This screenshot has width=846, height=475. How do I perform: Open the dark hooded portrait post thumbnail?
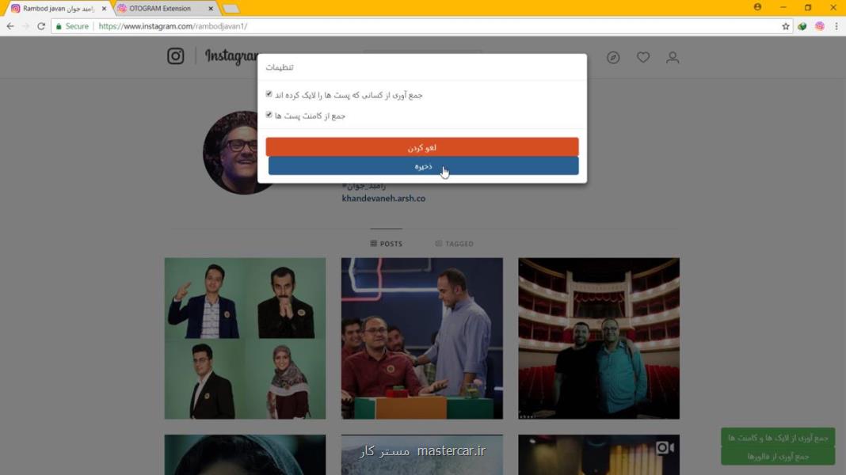[x=245, y=455]
